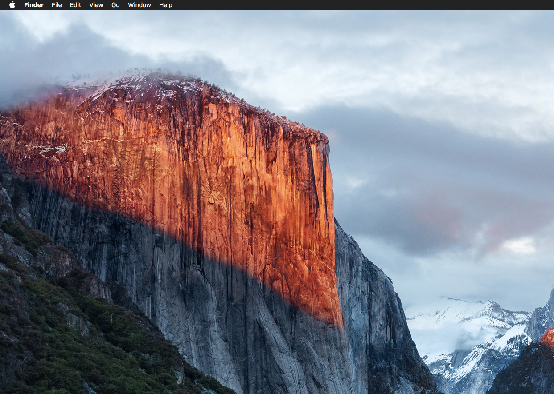Open the Go menu
Image resolution: width=554 pixels, height=394 pixels.
115,5
